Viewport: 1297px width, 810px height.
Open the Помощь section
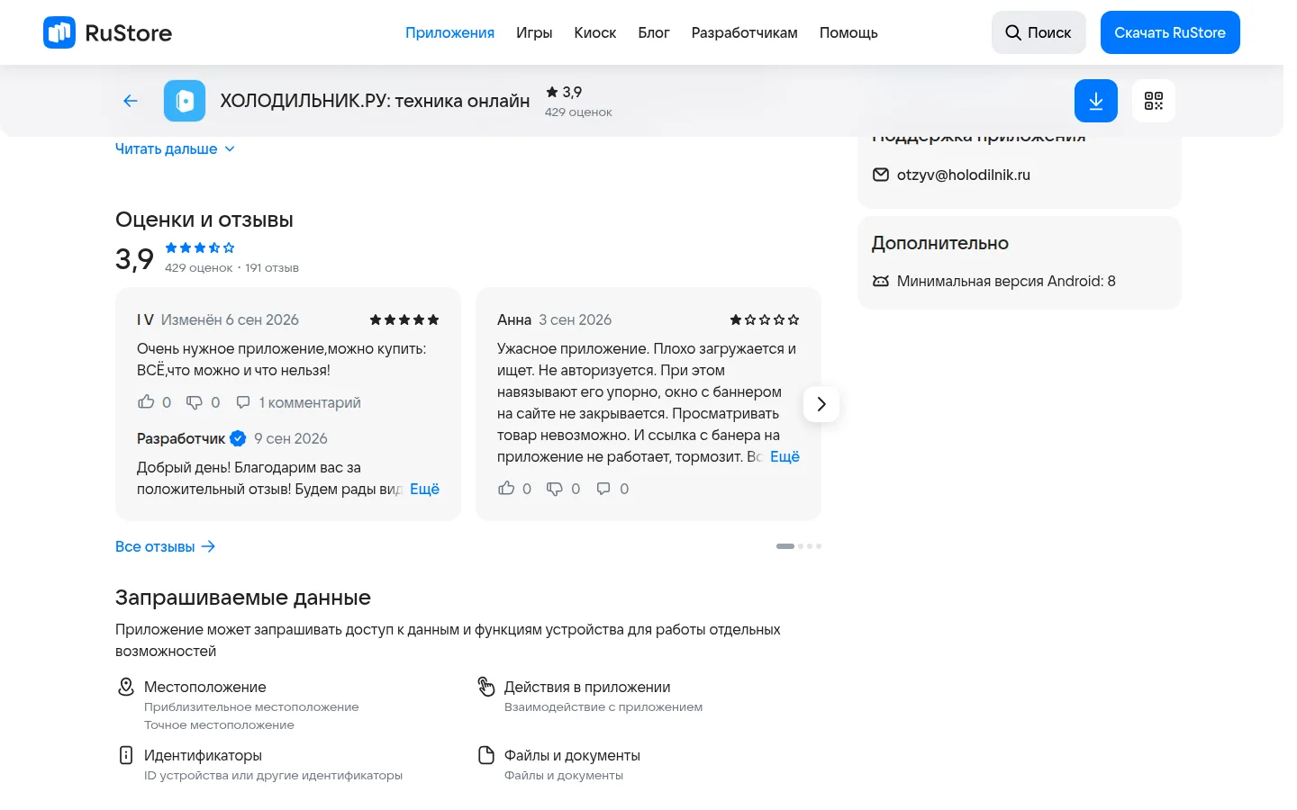[x=848, y=32]
